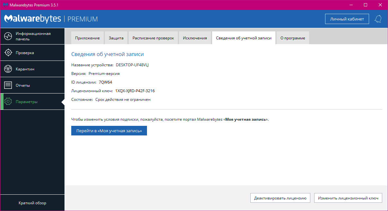388x211 pixels.
Task: Click the Quarantine radiation icon
Action: 8,69
